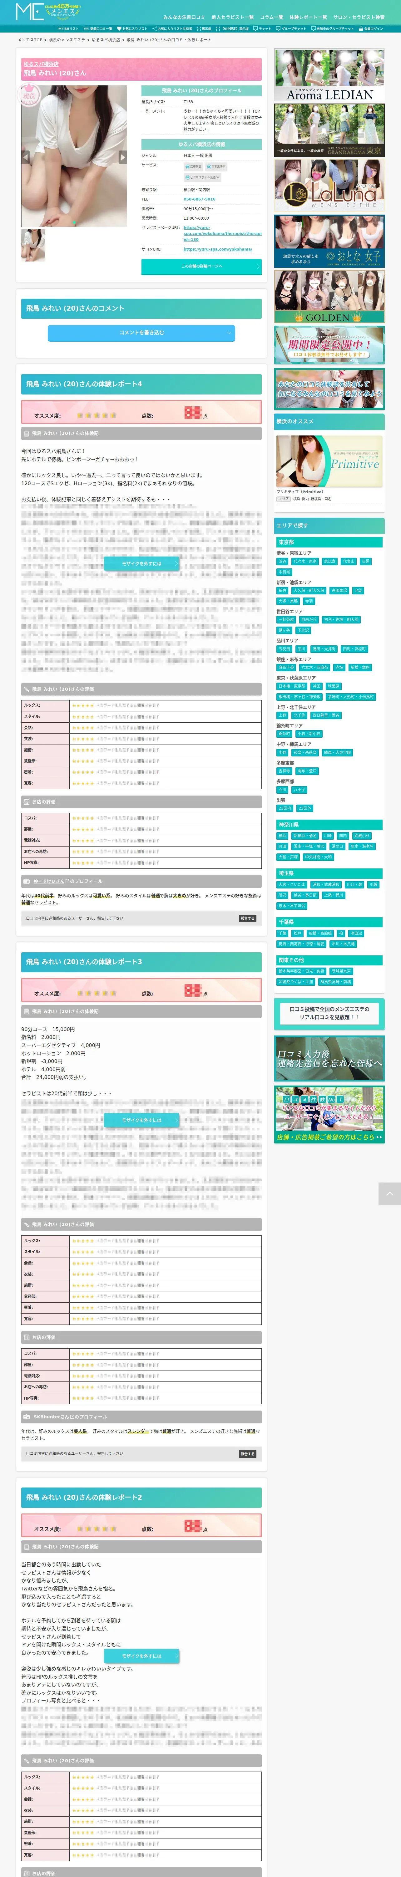Open the LaLuna Men's Esthe banner
This screenshot has height=1877, width=401.
pos(330,186)
